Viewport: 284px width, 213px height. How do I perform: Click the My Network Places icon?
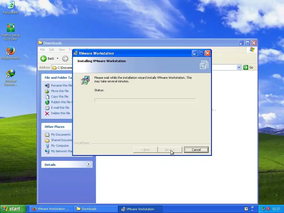(47, 151)
